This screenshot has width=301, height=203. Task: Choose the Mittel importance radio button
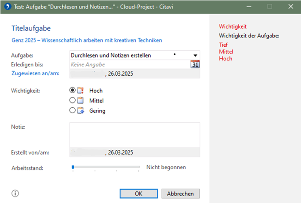click(73, 101)
